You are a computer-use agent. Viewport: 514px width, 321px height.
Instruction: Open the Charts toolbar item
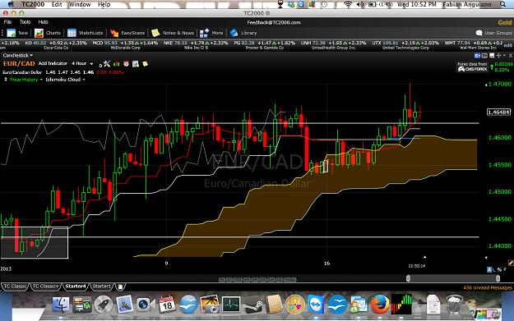coord(48,33)
